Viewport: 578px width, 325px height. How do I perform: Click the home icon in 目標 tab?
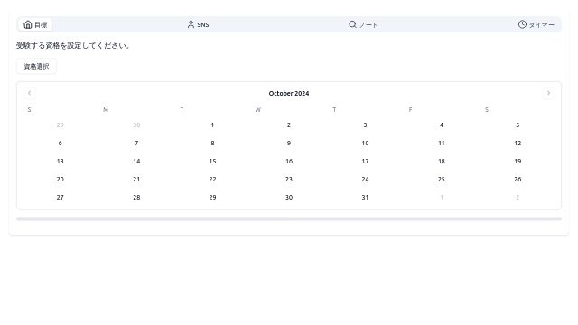(x=28, y=24)
